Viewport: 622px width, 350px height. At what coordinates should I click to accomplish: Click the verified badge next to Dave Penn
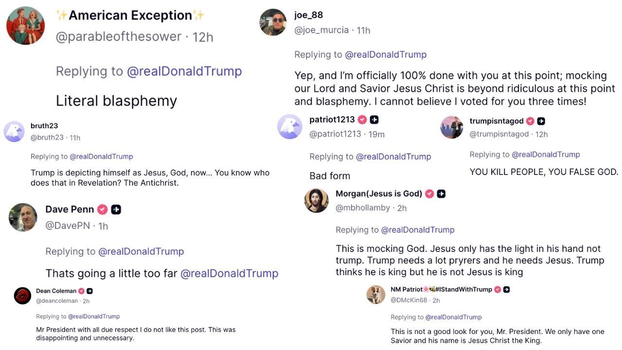pos(102,210)
